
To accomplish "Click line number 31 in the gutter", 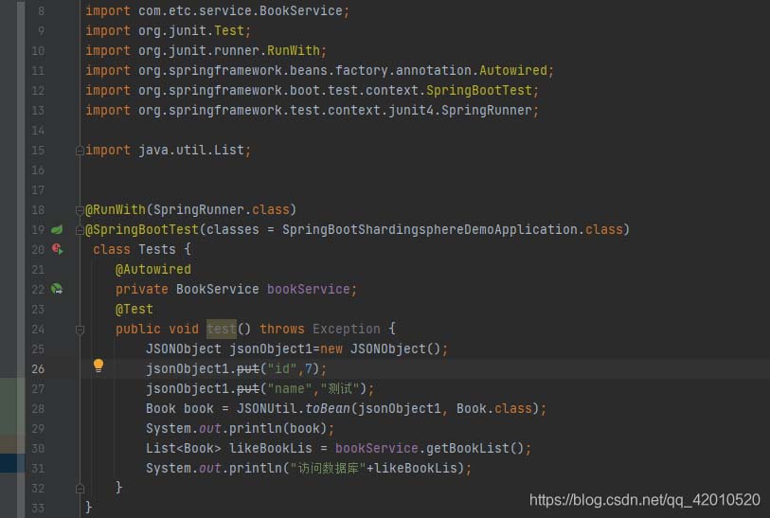I will [38, 468].
